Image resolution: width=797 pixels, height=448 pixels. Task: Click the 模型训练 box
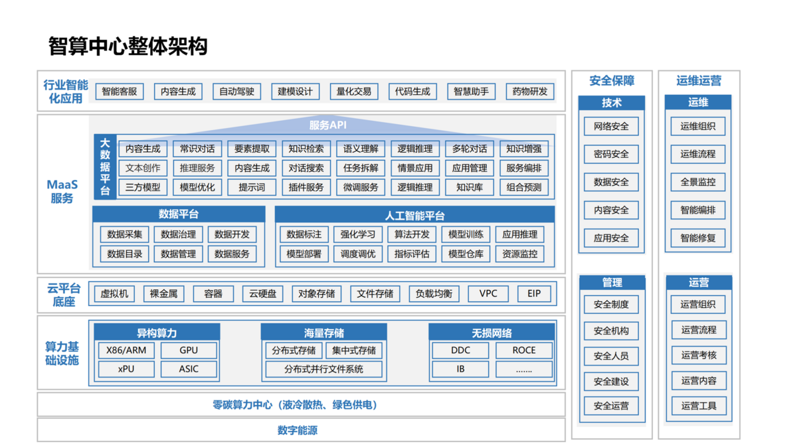[466, 234]
